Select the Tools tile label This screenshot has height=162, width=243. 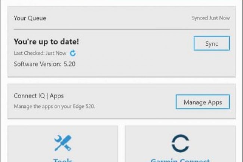pos(62,160)
